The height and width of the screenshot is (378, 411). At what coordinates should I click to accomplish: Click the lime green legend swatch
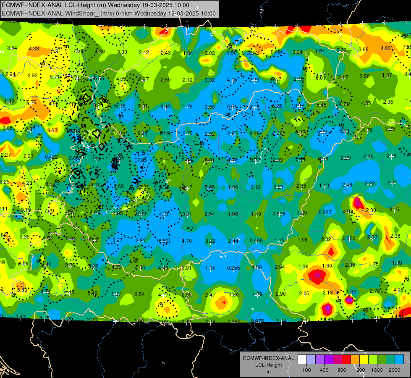tap(373, 360)
